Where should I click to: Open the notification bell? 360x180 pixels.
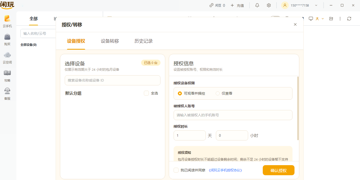[x=257, y=5]
